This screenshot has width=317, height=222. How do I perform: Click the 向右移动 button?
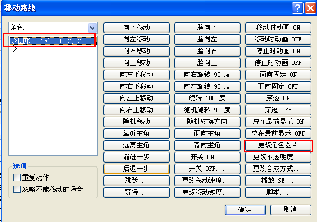coord(137,51)
